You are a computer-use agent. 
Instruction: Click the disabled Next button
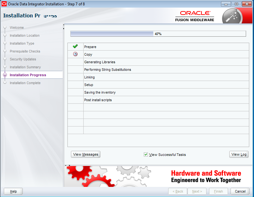[x=197, y=191]
